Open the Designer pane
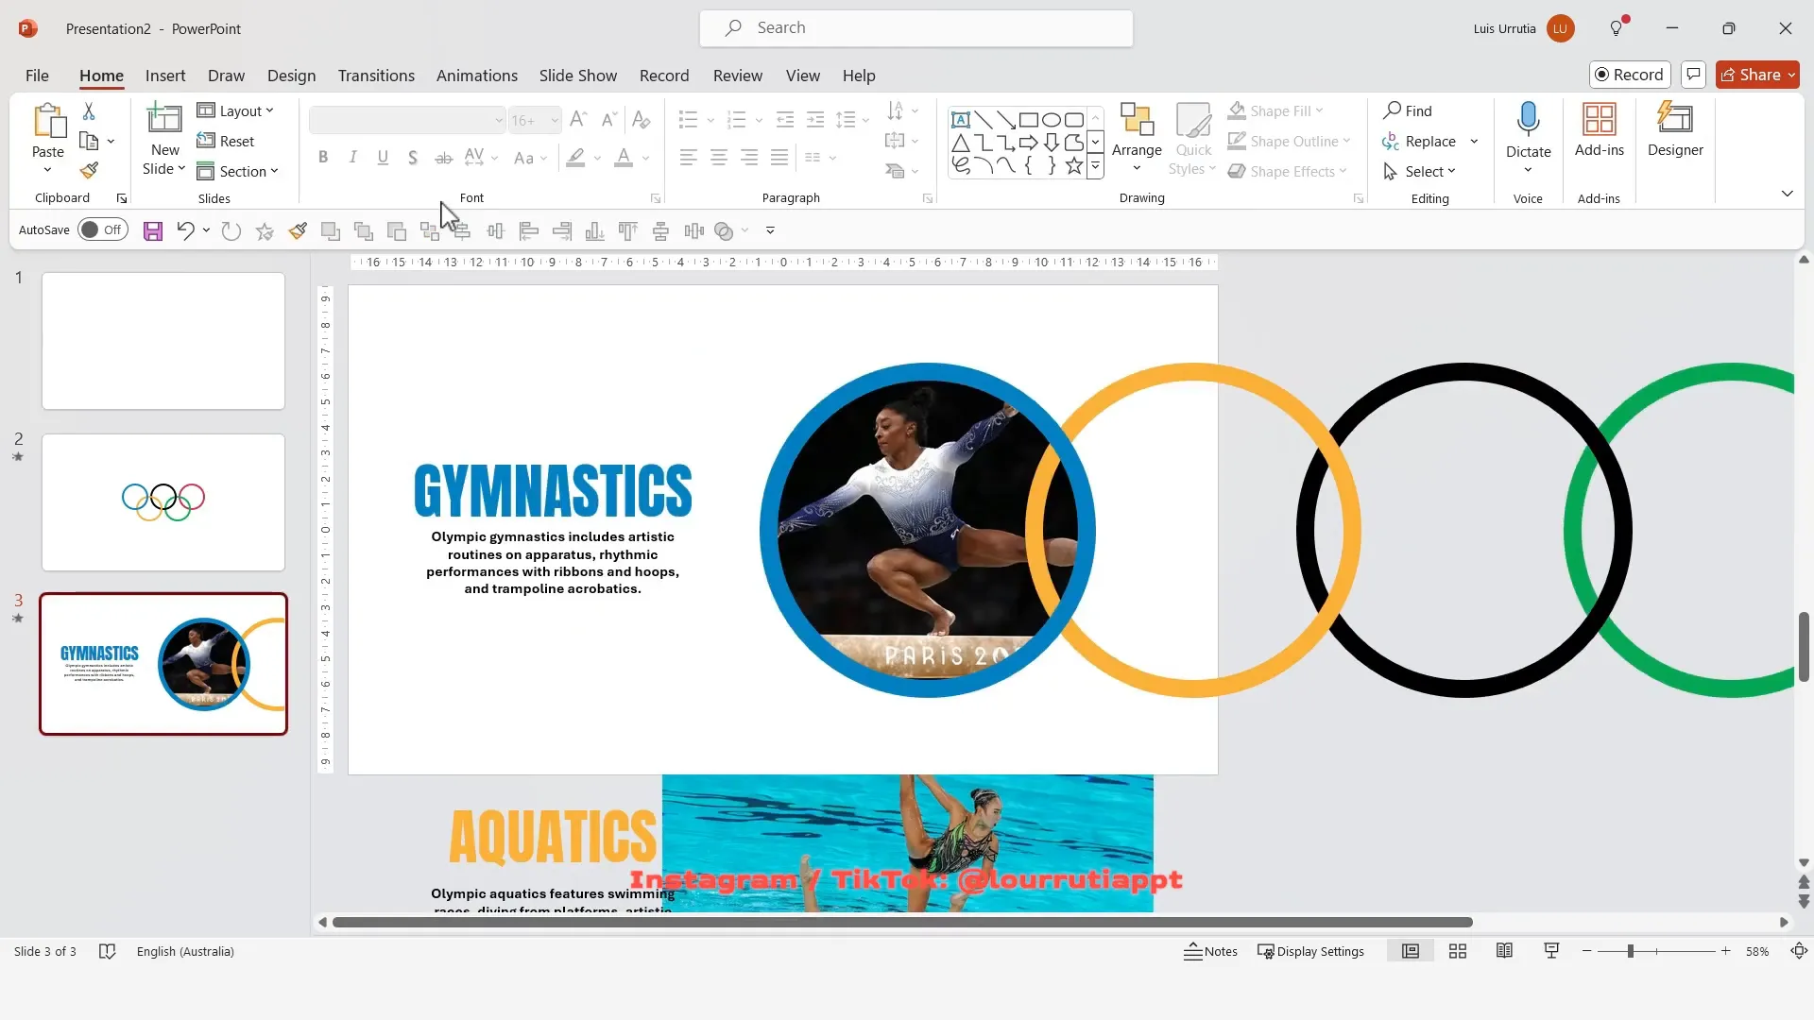This screenshot has width=1814, height=1020. pyautogui.click(x=1675, y=130)
